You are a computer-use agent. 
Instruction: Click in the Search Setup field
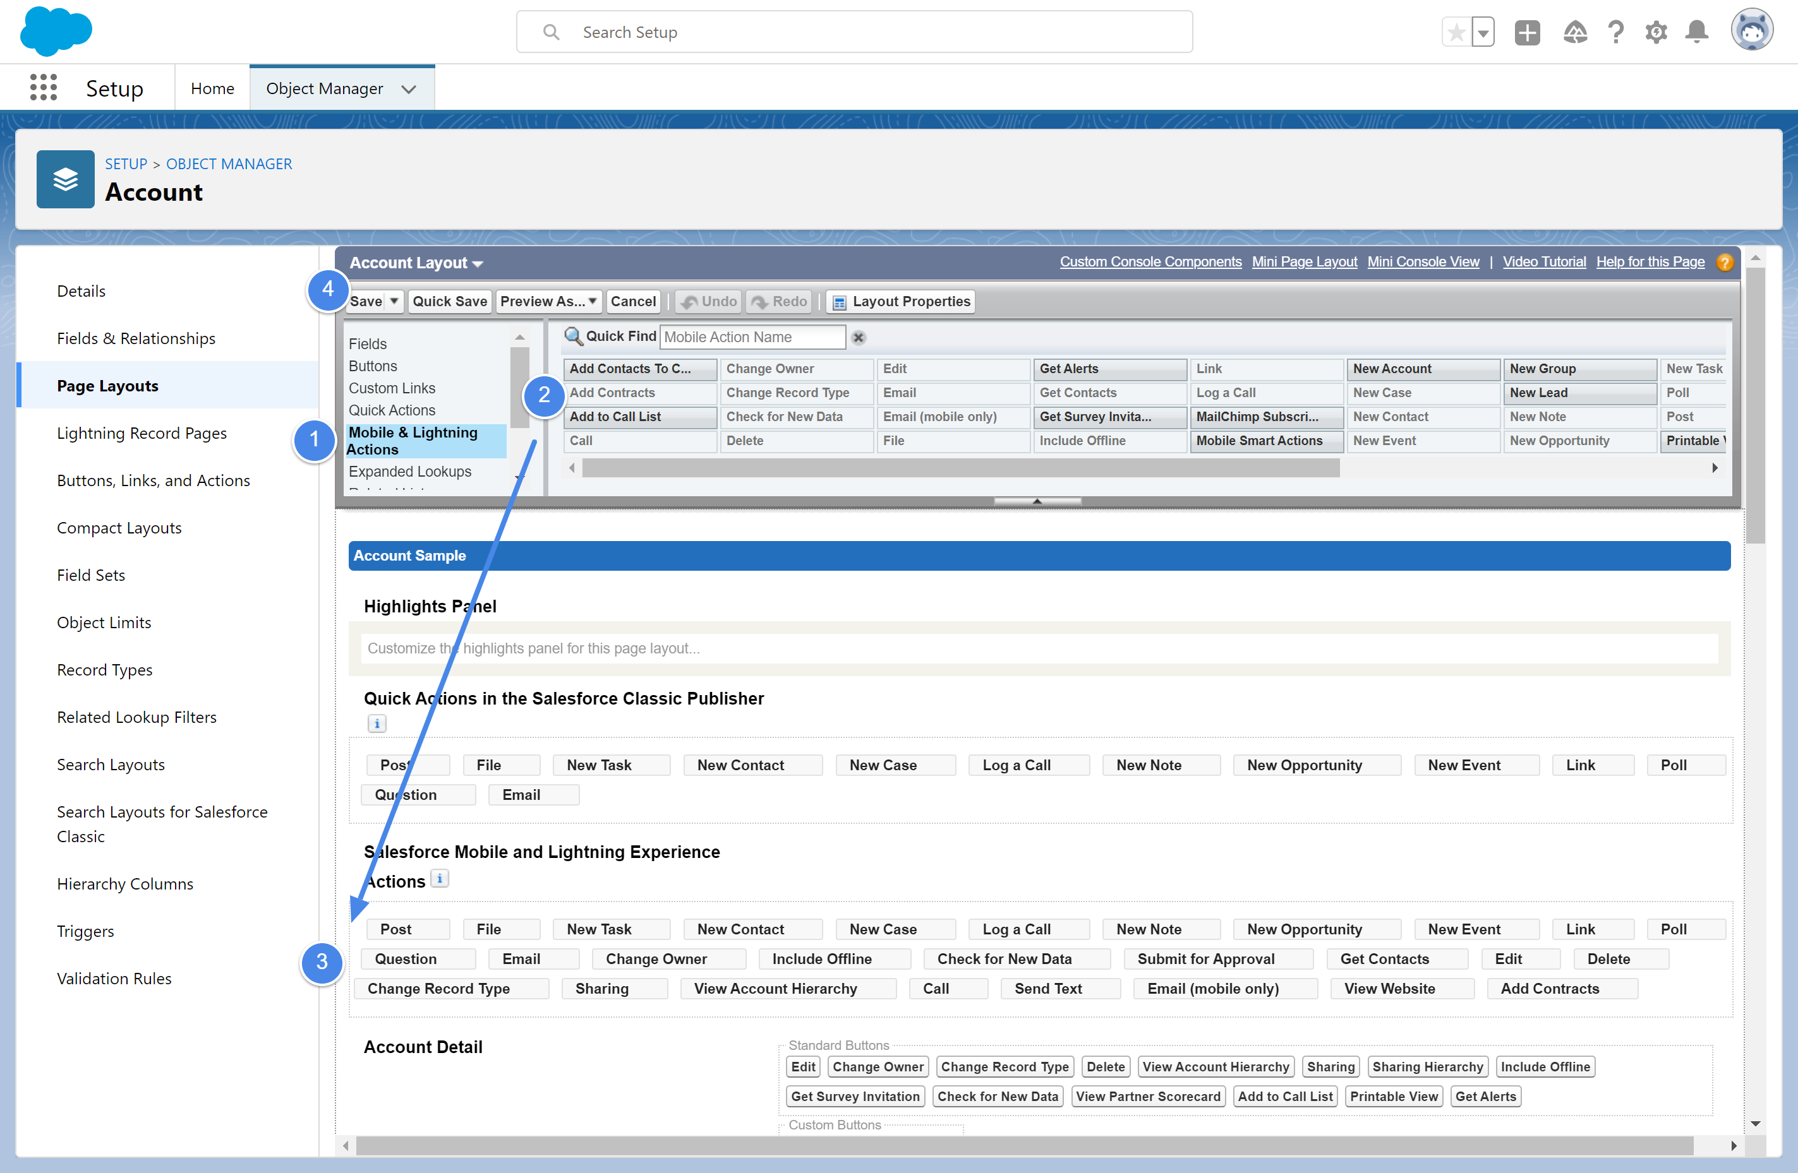(854, 32)
